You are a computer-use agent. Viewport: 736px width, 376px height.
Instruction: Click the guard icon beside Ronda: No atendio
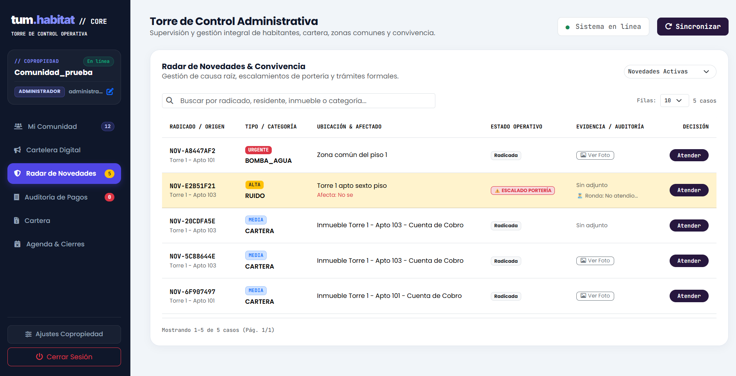click(580, 196)
